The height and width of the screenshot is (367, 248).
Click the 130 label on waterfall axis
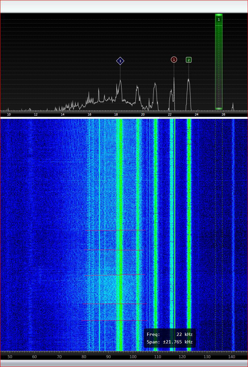click(x=207, y=357)
